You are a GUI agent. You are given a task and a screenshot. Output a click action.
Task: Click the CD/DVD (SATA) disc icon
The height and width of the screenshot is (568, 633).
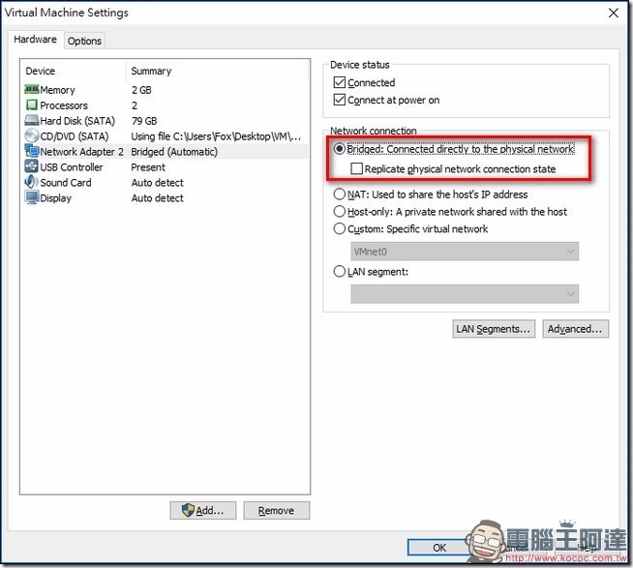pyautogui.click(x=32, y=135)
